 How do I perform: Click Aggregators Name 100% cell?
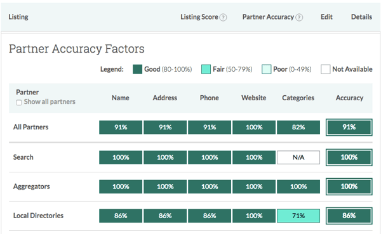point(121,186)
